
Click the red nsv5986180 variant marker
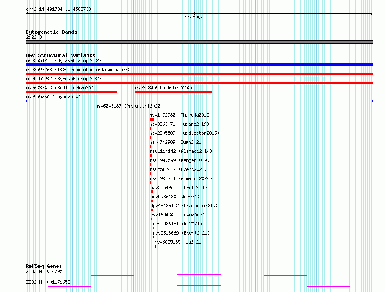(151, 201)
